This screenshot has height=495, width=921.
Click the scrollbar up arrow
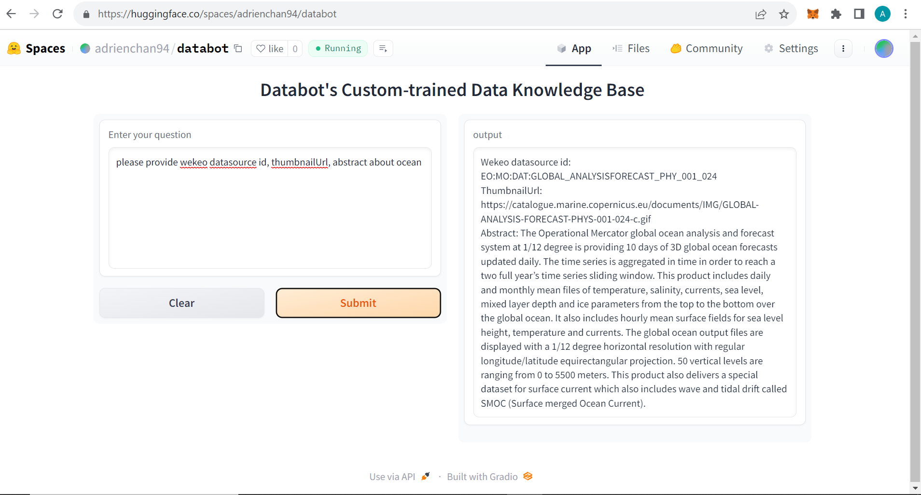click(x=915, y=36)
